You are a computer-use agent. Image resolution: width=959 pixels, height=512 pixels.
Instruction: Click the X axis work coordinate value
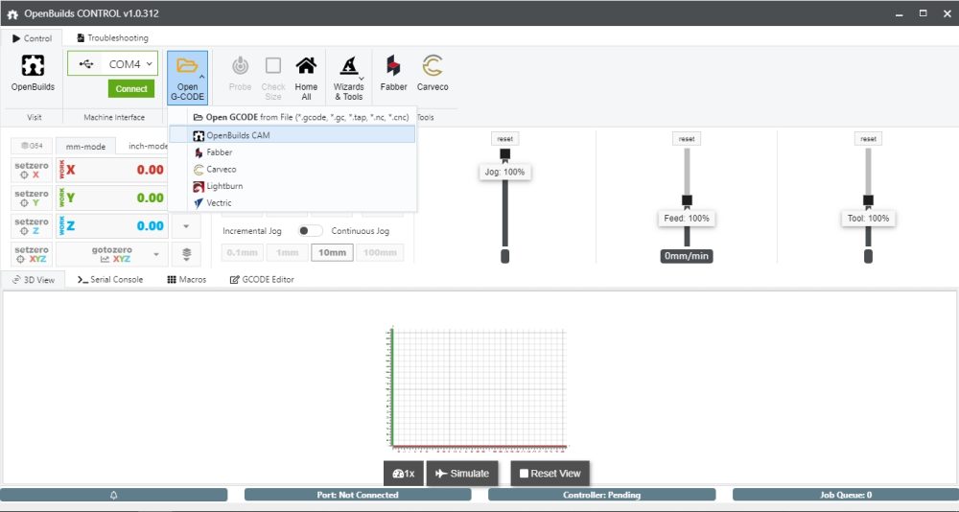(x=150, y=170)
